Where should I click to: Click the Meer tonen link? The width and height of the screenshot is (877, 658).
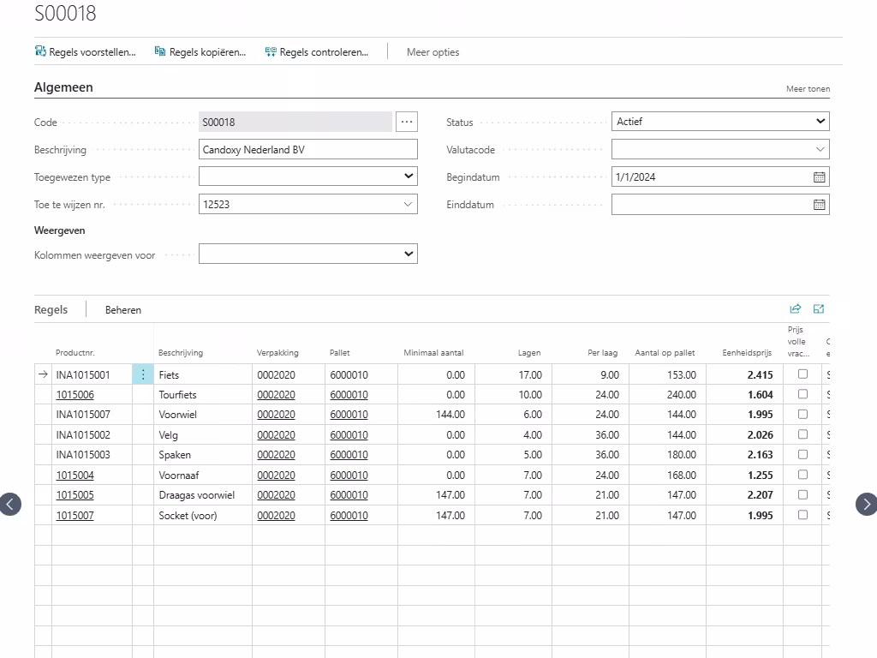808,89
